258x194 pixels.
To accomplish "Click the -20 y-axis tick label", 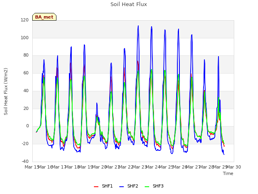I will (25, 144).
